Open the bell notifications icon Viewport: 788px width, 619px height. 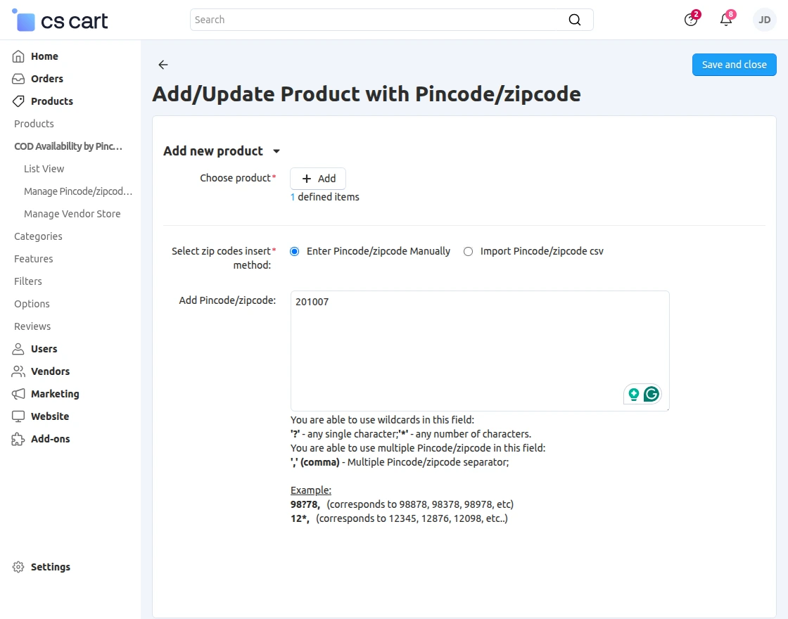point(726,20)
